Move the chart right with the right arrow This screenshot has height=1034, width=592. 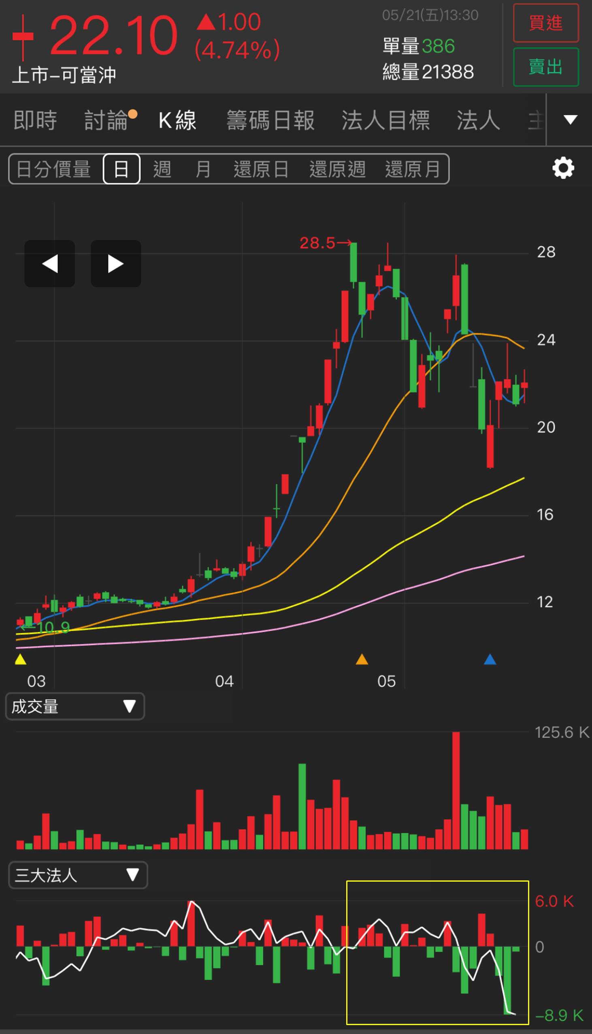click(x=116, y=264)
